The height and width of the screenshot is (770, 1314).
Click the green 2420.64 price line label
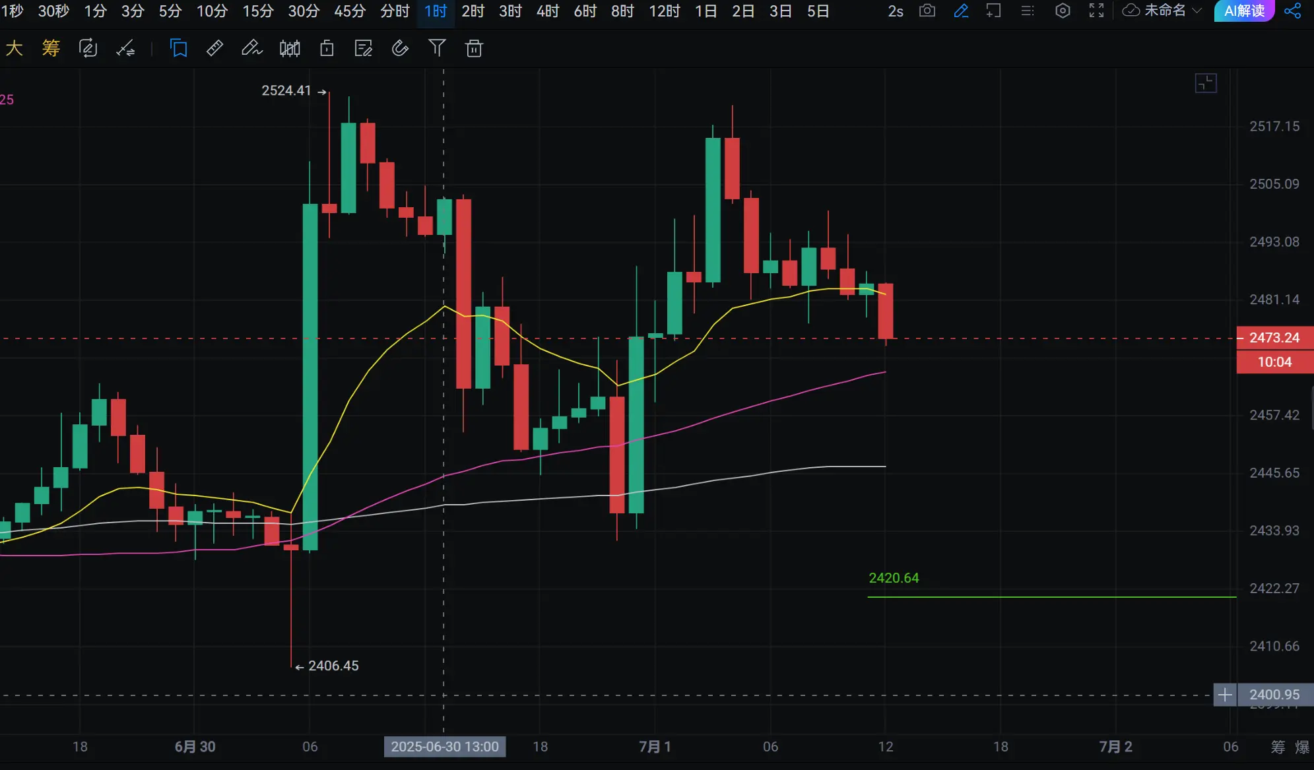coord(894,578)
